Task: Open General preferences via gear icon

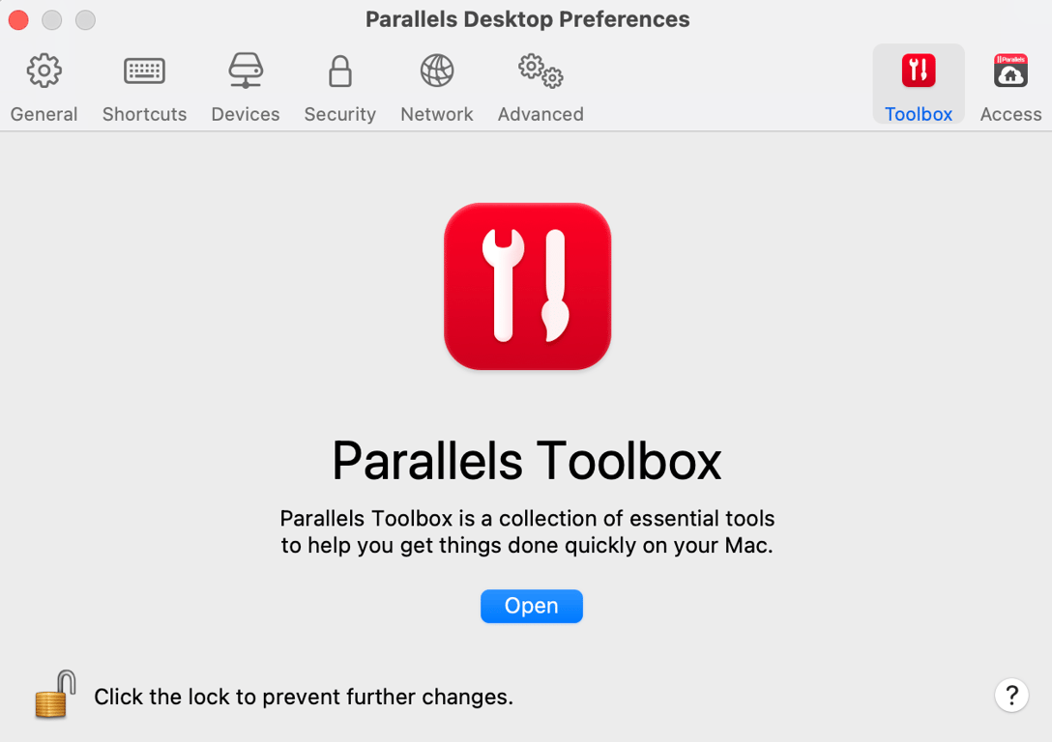Action: point(44,71)
